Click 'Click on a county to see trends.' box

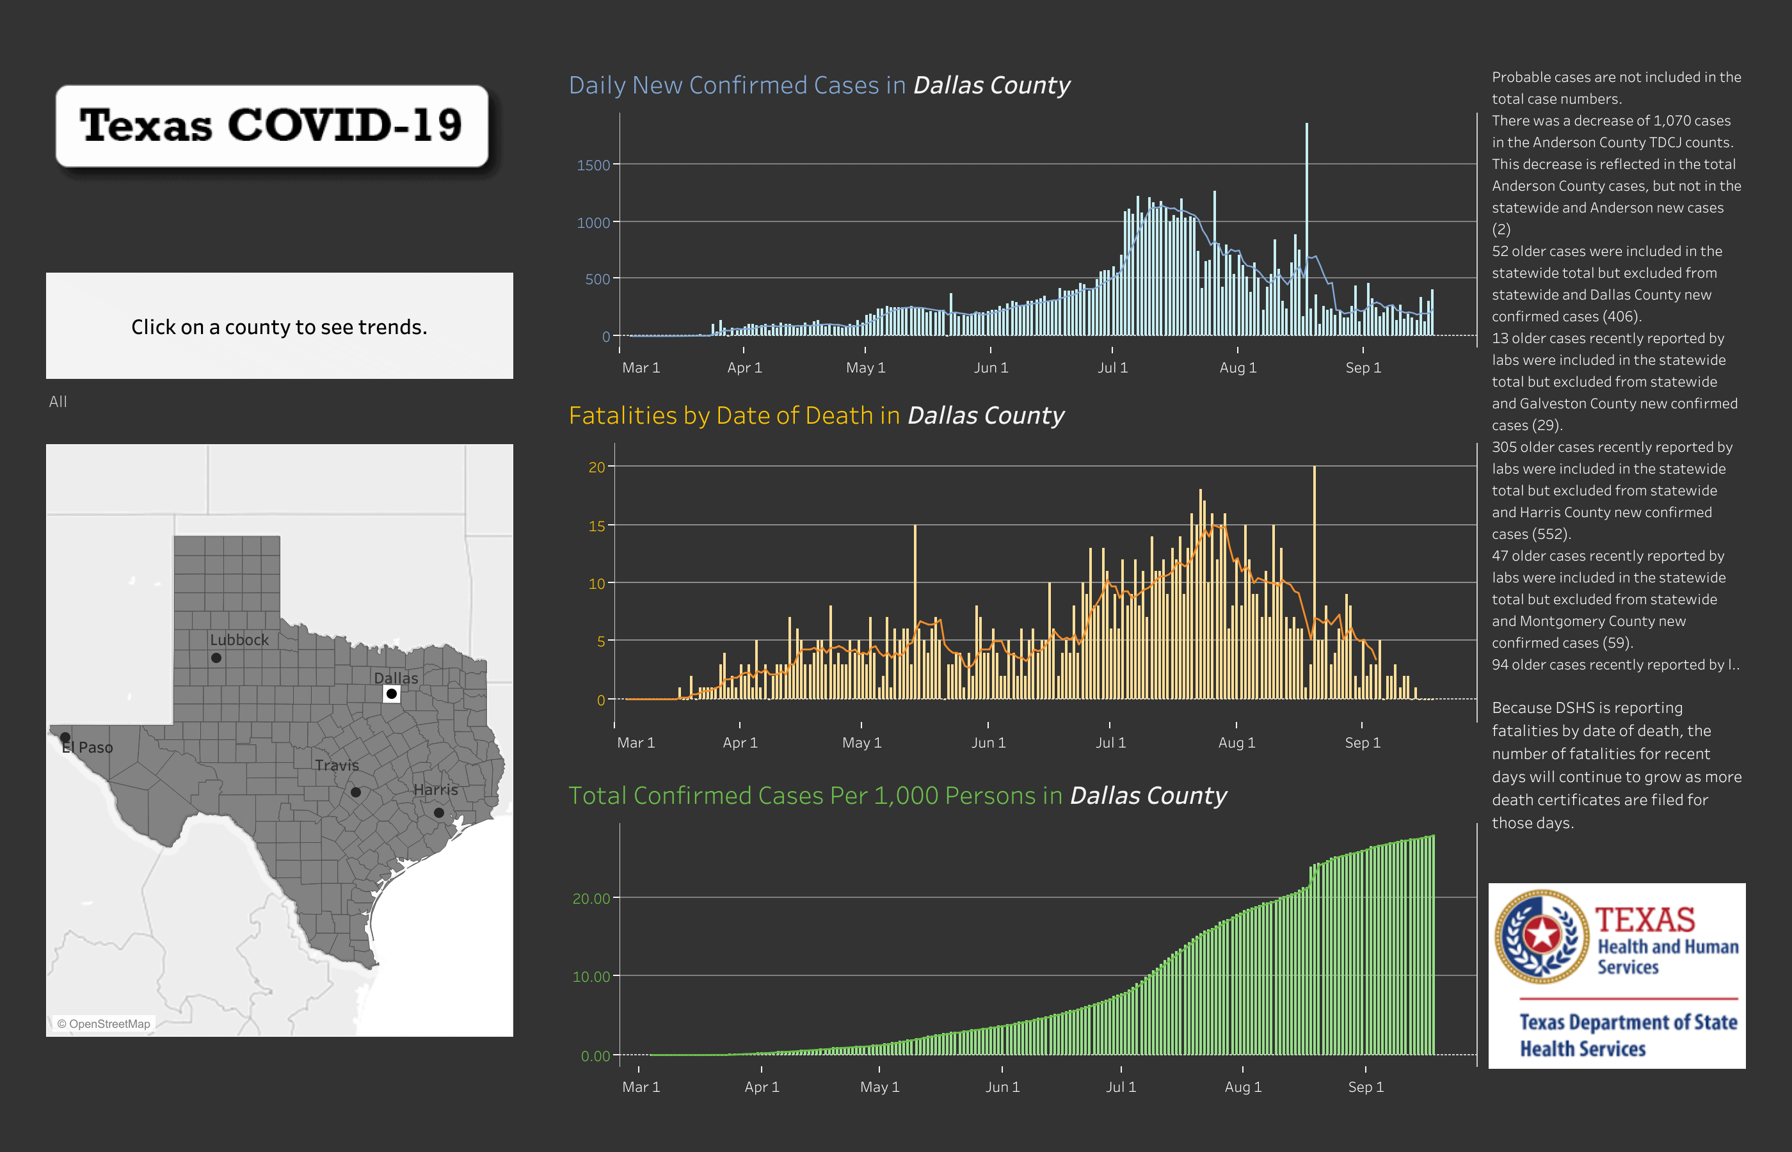tap(280, 325)
